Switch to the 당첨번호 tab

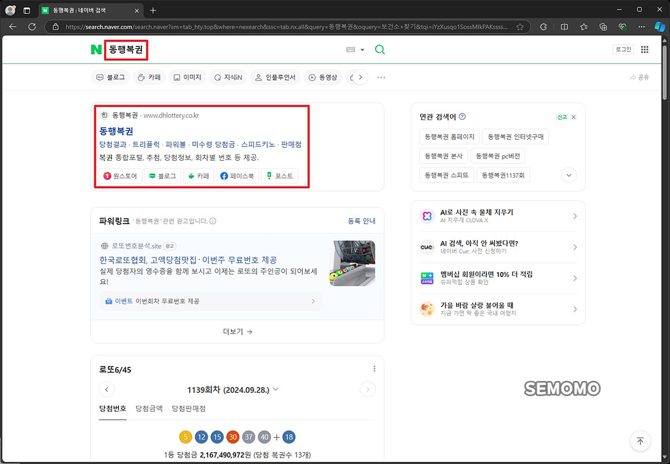click(x=113, y=409)
